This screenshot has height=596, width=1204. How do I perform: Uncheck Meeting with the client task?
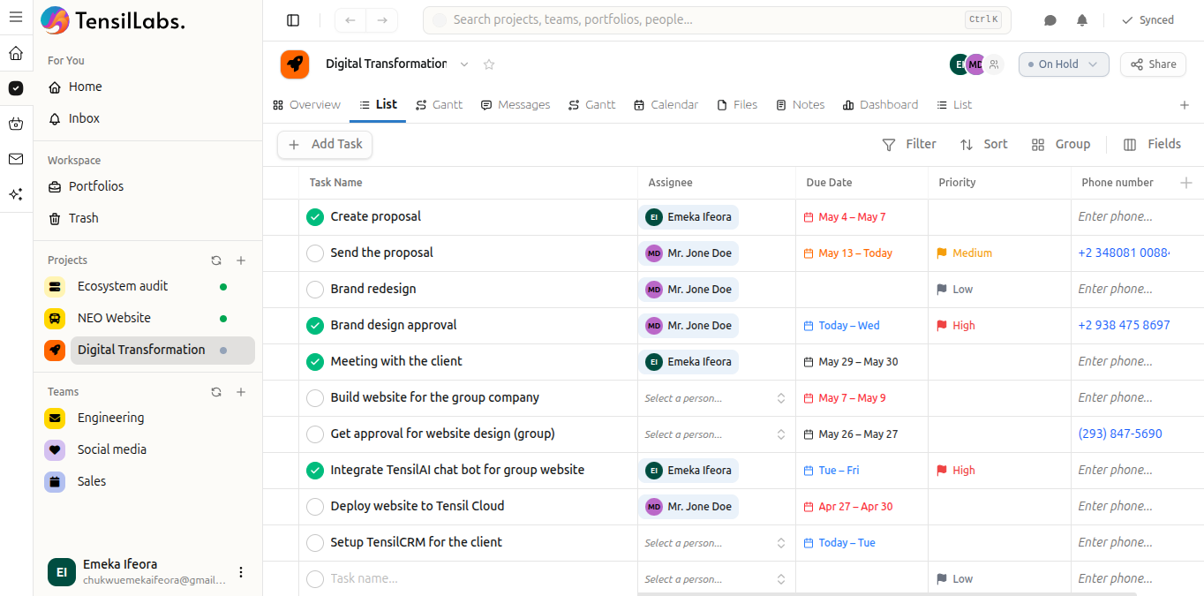pyautogui.click(x=315, y=362)
